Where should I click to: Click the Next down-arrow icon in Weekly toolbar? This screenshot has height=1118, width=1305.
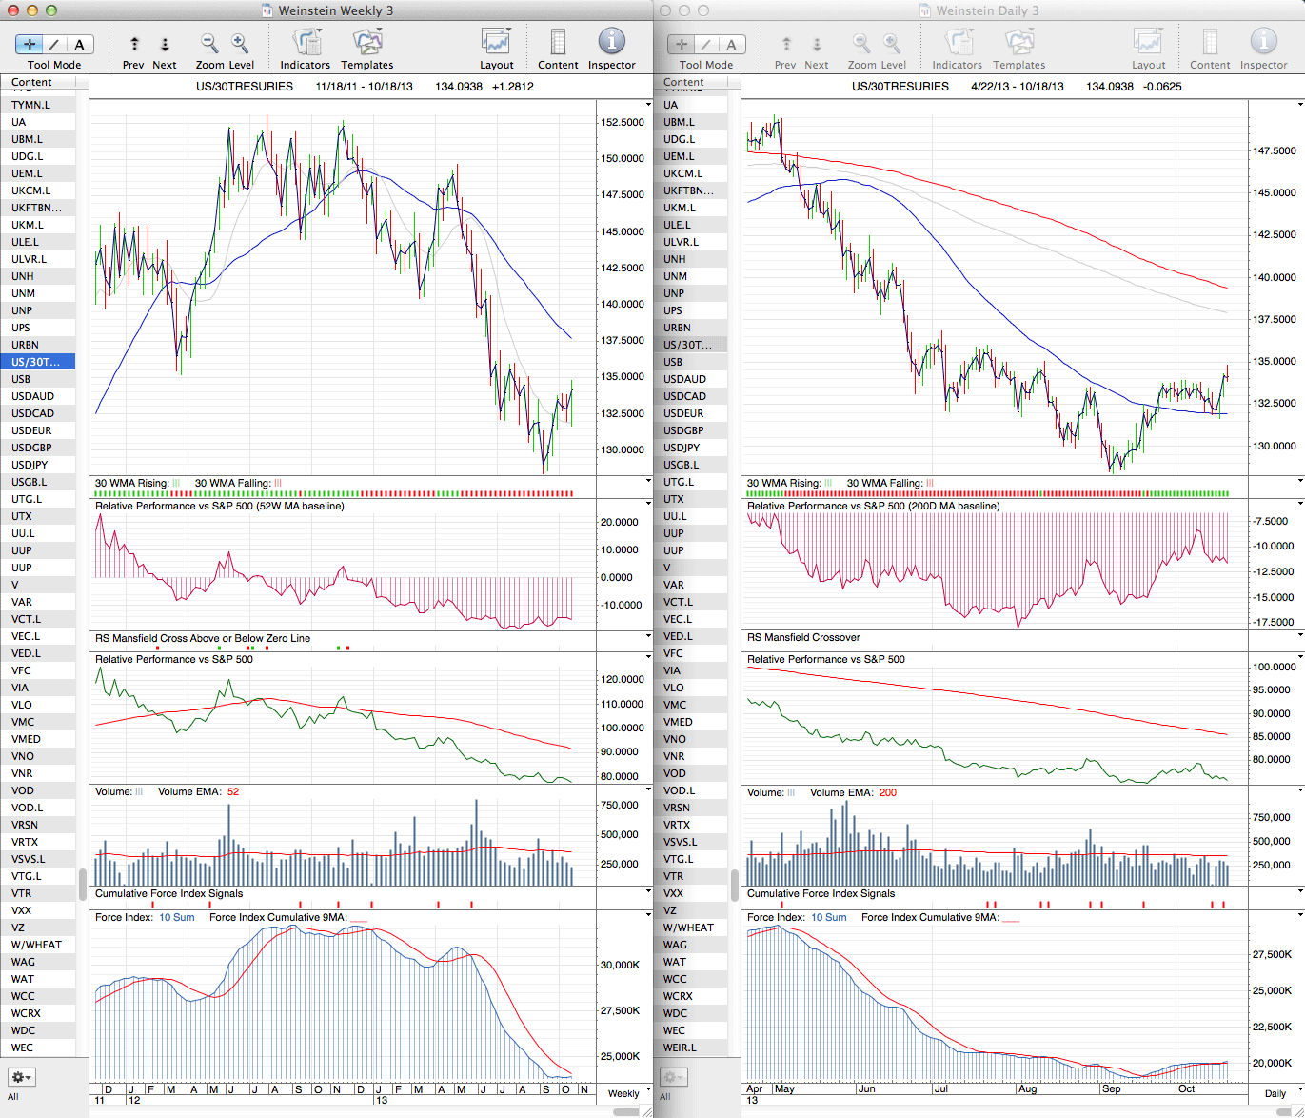165,44
